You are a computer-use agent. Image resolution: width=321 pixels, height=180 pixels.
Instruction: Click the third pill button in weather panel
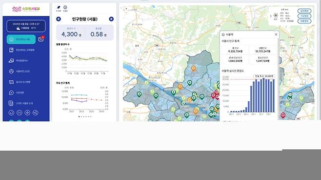tap(304, 21)
